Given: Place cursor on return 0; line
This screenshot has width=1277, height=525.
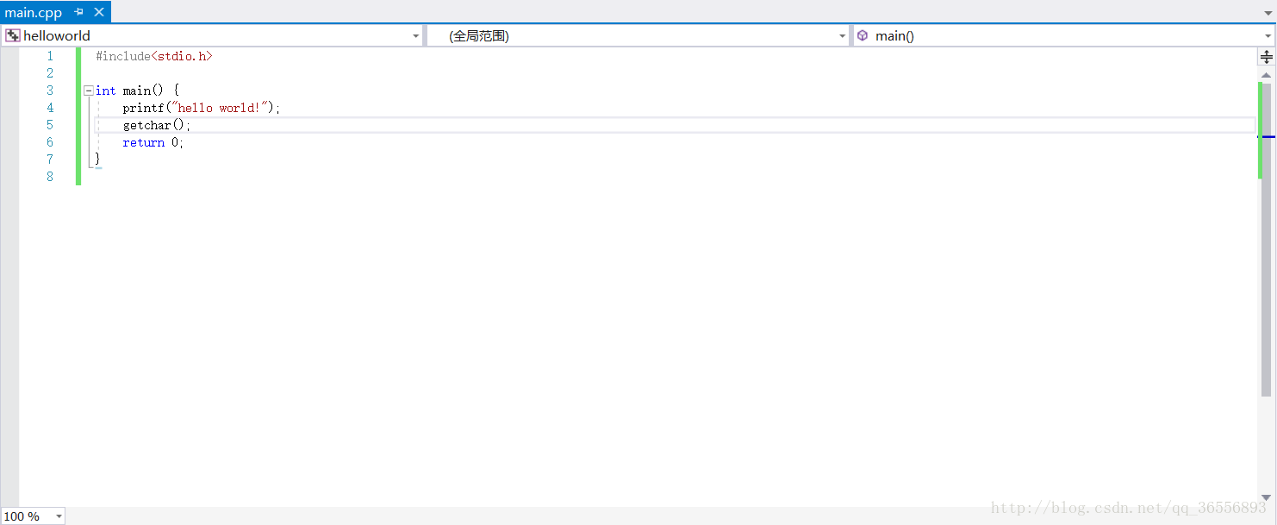Looking at the screenshot, I should point(153,142).
